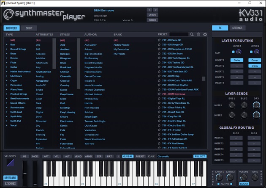Click the Layer2 Bus 1 send knob
This screenshot has width=266, height=188.
pos(232,115)
